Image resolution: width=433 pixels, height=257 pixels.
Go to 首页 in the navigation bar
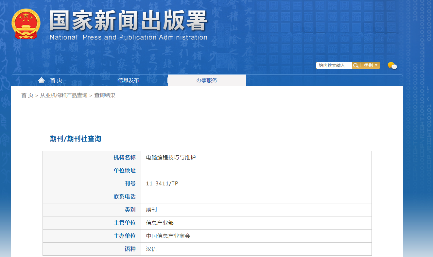[56, 80]
